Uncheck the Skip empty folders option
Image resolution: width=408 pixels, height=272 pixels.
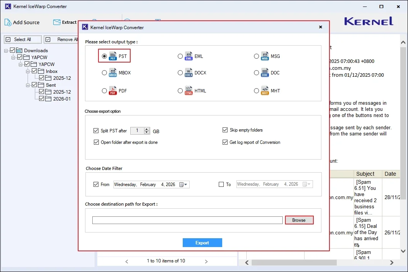pos(225,130)
